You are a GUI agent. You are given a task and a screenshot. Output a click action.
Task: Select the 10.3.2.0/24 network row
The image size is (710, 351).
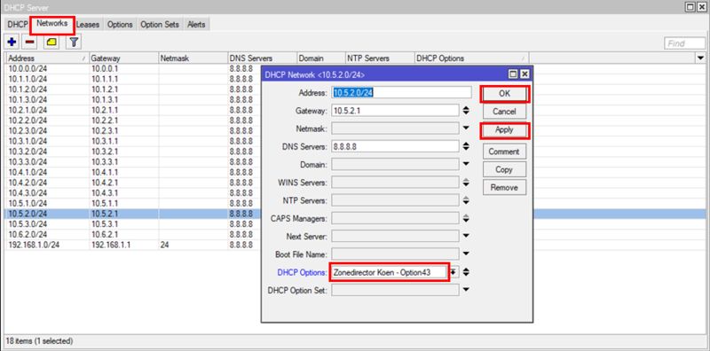coord(132,152)
